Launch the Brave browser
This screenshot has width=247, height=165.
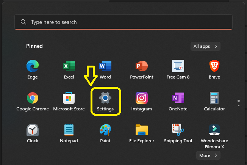(x=214, y=66)
